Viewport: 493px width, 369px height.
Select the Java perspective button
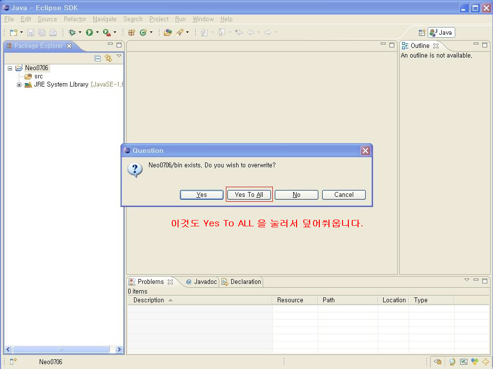441,32
